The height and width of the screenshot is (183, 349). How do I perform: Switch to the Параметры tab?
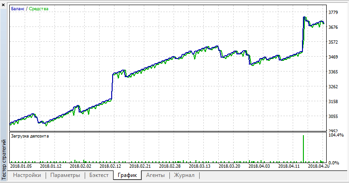[x=65, y=175]
